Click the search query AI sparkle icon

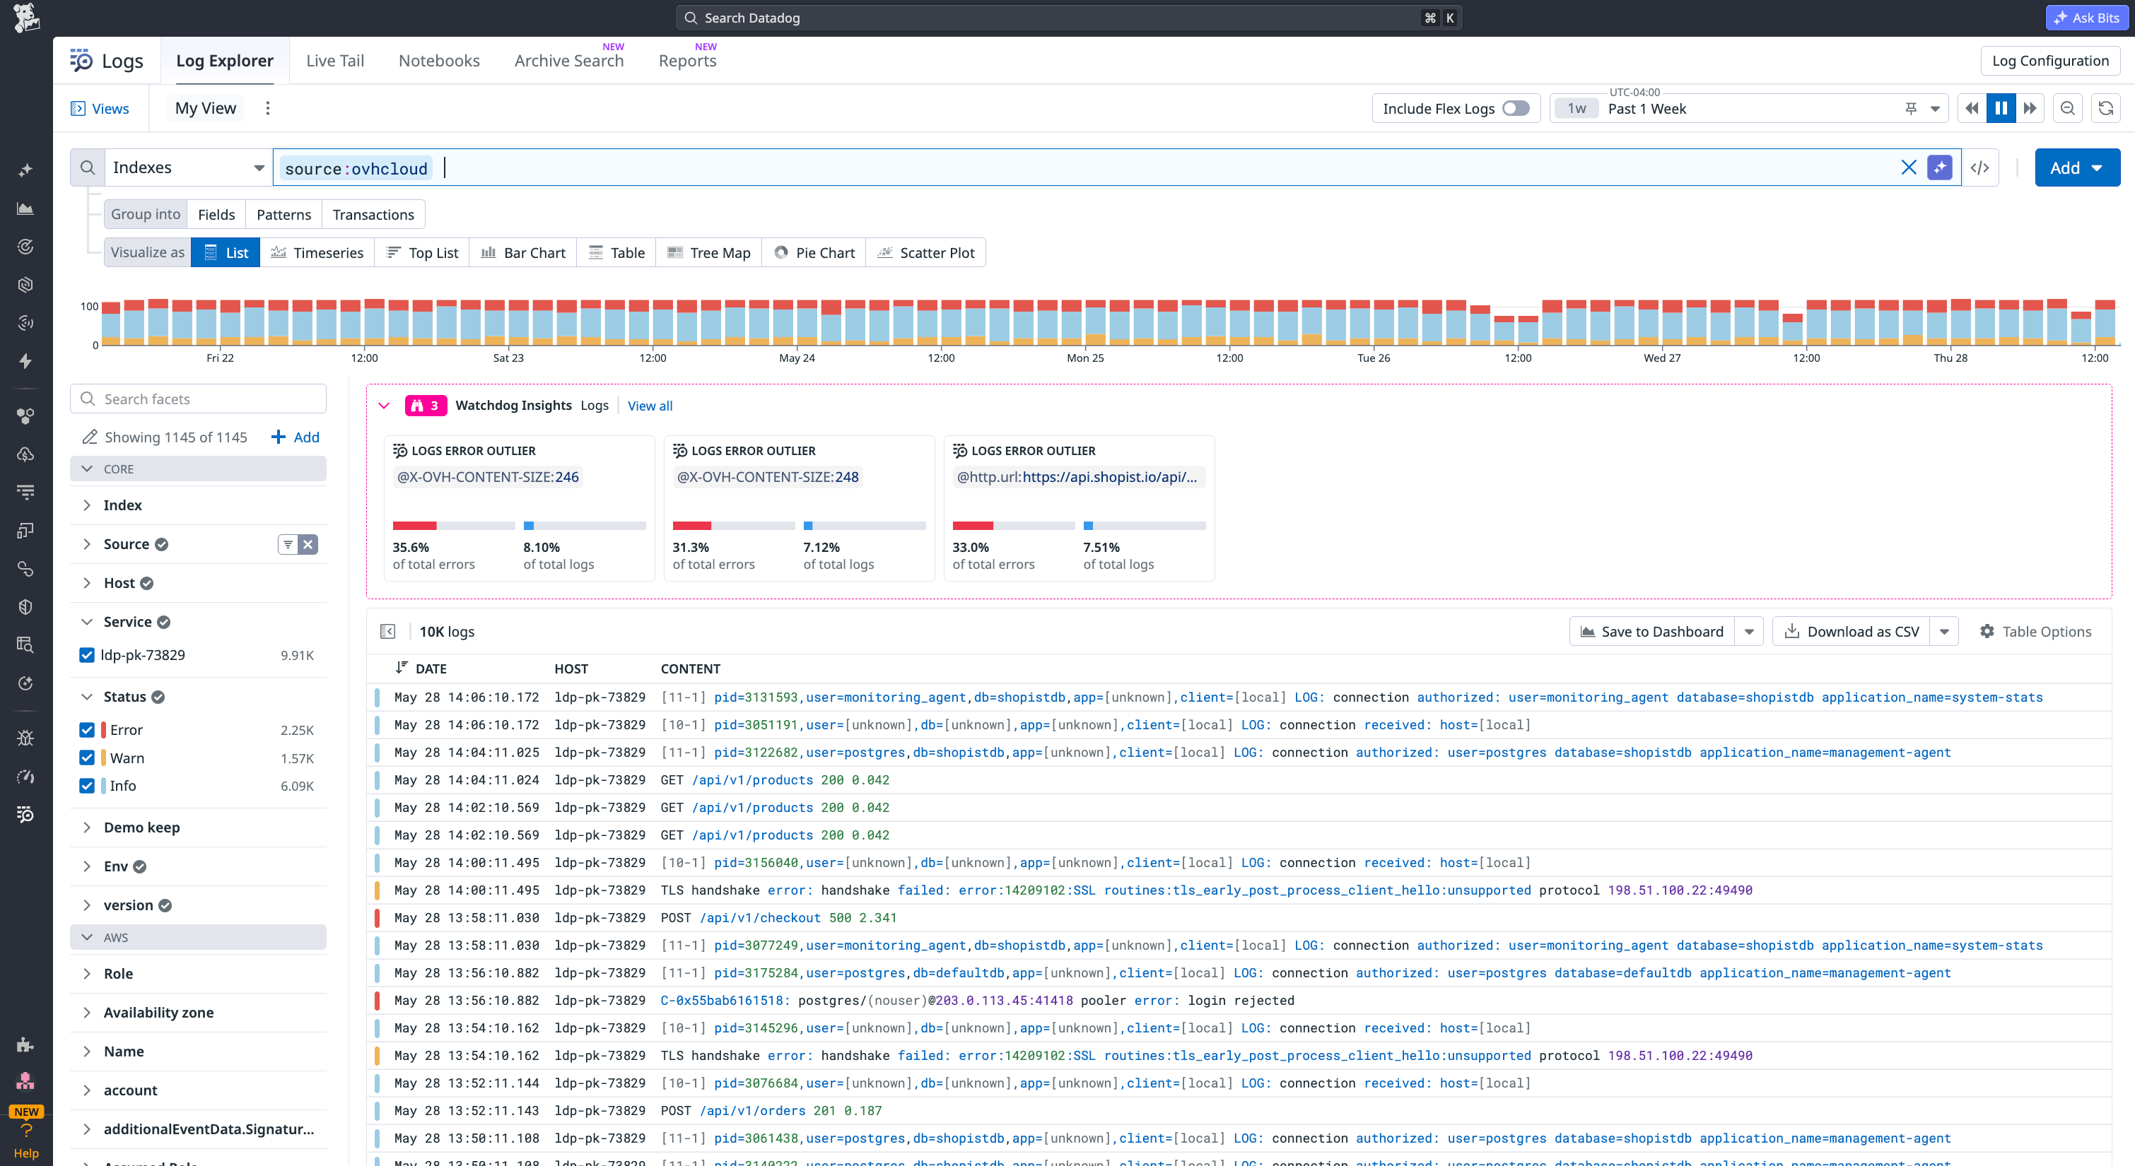(x=1939, y=167)
